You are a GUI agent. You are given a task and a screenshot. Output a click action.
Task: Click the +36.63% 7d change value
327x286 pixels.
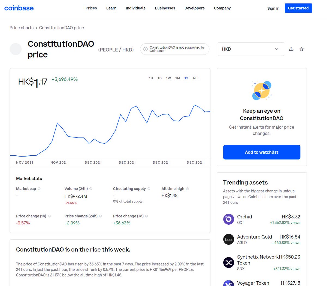point(122,223)
